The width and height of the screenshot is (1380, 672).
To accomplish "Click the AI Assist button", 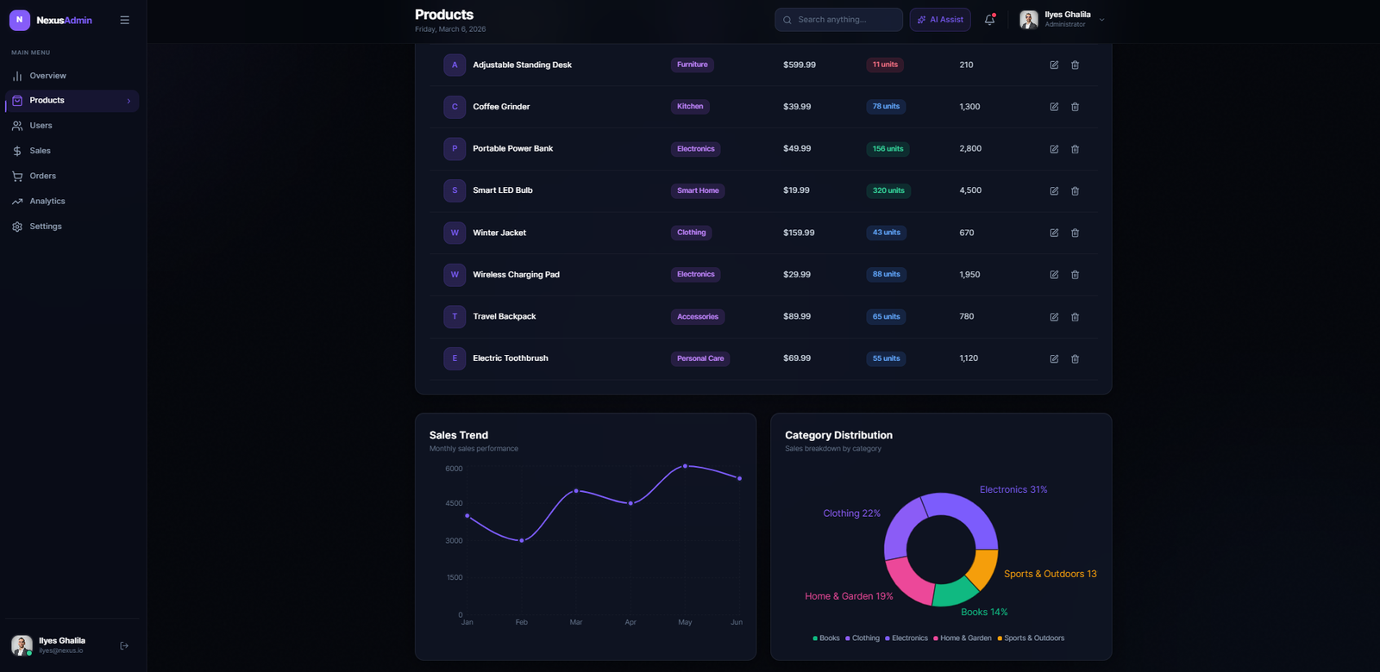I will coord(940,20).
